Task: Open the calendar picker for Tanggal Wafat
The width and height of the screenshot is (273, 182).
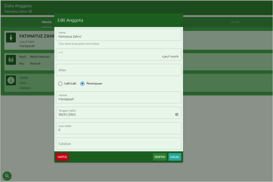Action: coord(176,114)
